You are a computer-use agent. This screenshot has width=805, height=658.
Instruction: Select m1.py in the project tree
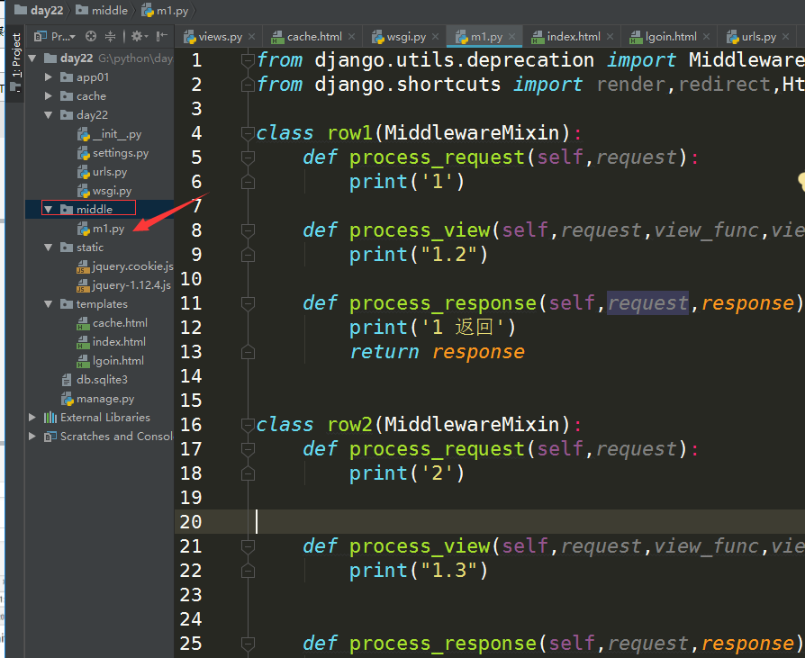pyautogui.click(x=101, y=229)
